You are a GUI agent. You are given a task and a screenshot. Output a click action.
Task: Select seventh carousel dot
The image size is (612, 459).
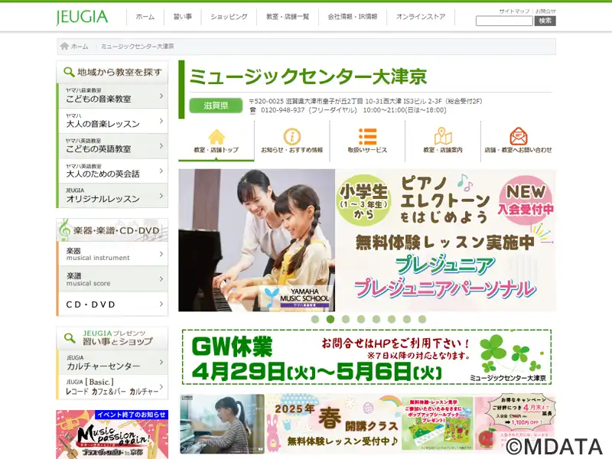coord(407,319)
